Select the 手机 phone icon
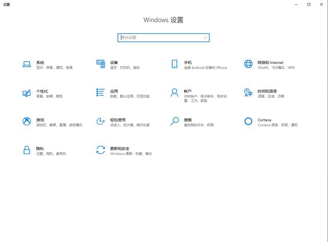This screenshot has width=328, height=242. 174,64
